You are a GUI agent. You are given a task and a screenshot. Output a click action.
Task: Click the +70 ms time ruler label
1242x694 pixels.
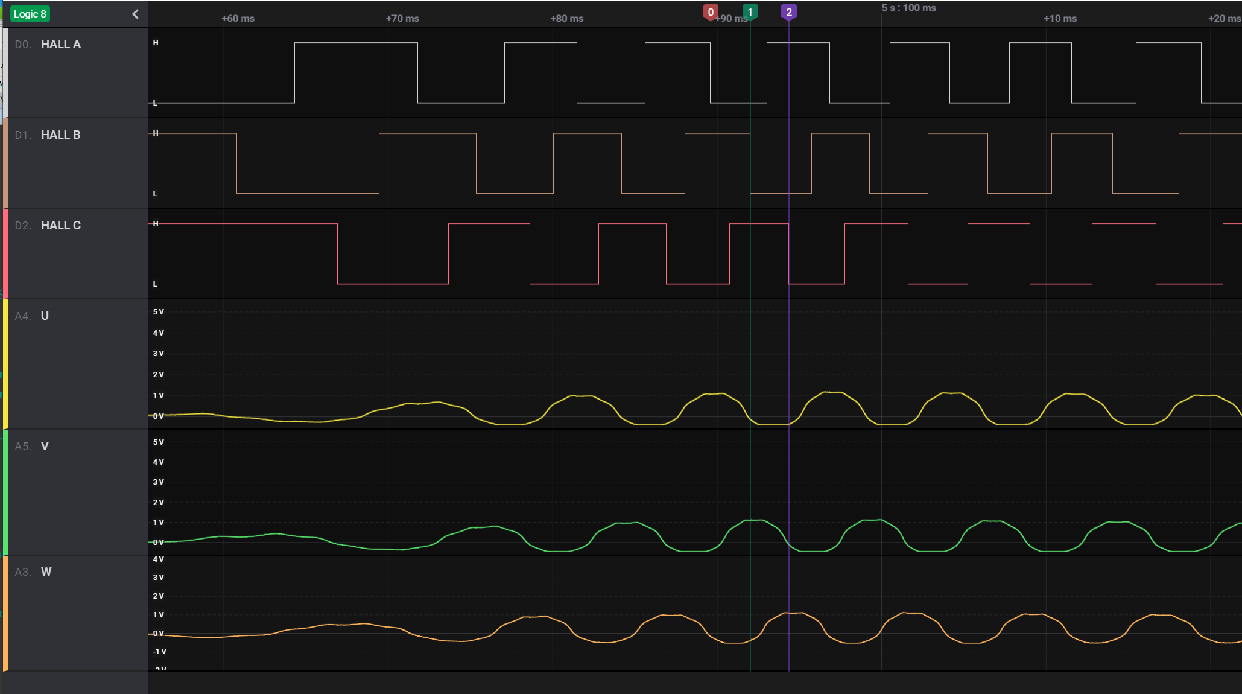pyautogui.click(x=402, y=19)
